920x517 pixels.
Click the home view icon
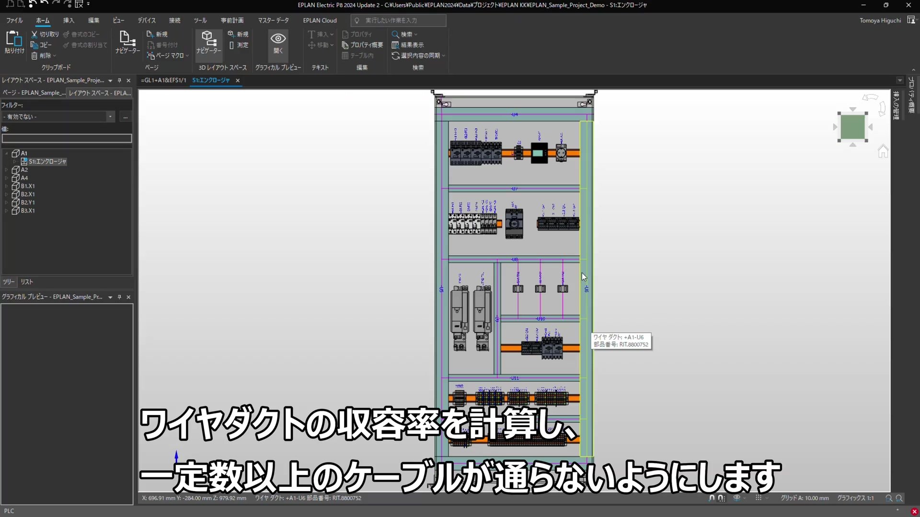pyautogui.click(x=883, y=151)
